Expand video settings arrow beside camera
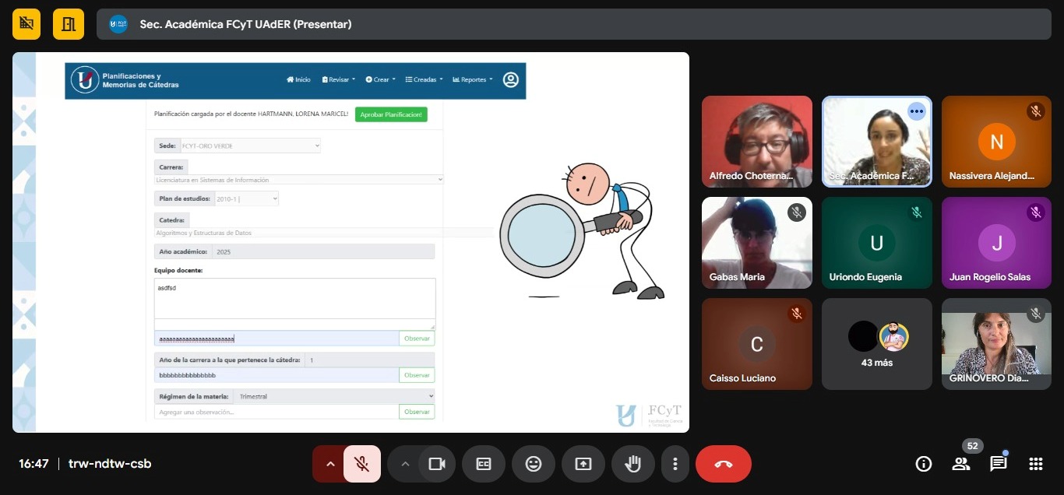Image resolution: width=1064 pixels, height=495 pixels. pyautogui.click(x=404, y=464)
